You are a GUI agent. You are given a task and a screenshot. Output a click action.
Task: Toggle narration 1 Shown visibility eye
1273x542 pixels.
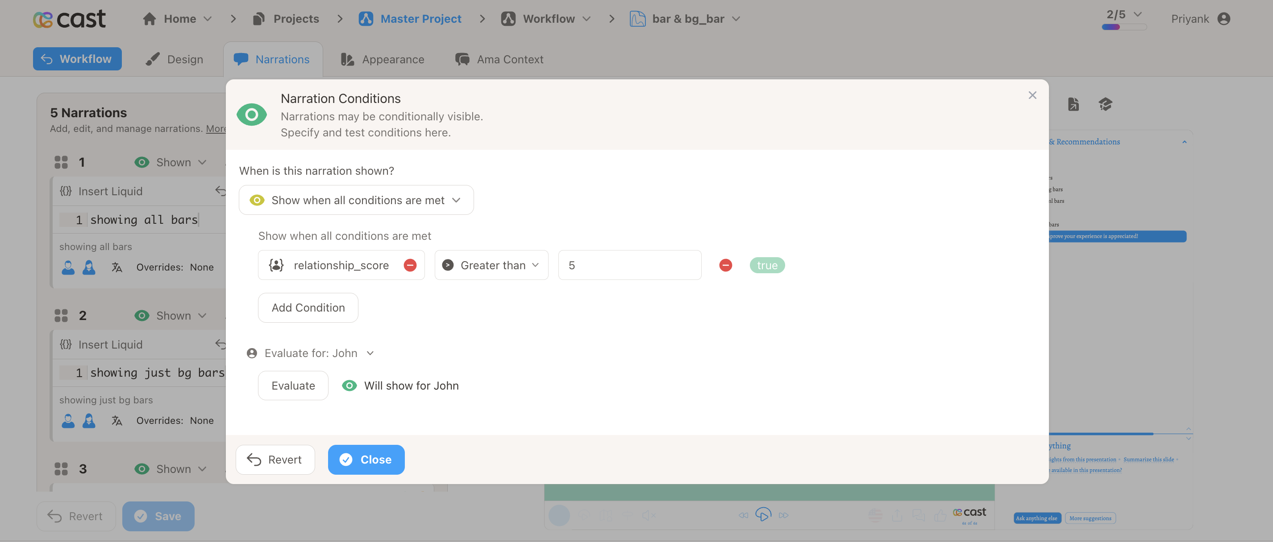click(x=142, y=162)
